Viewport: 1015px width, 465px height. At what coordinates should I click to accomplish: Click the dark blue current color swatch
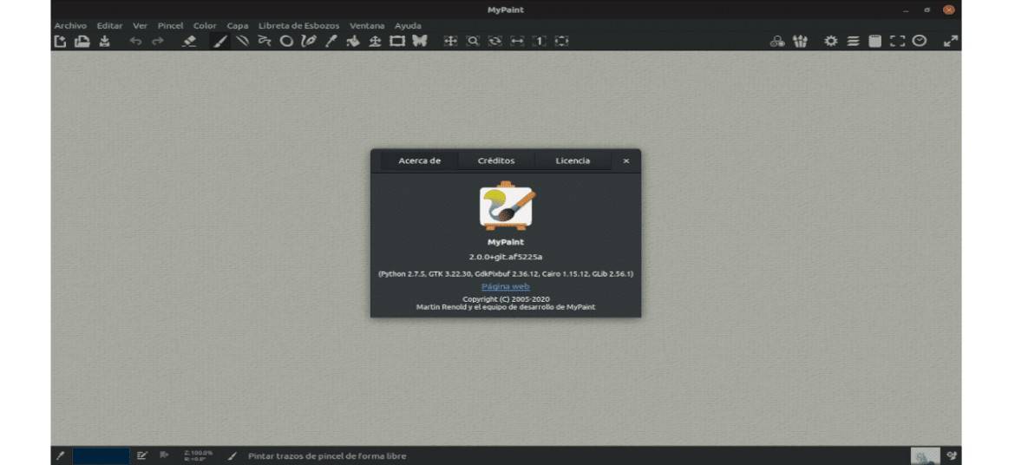click(101, 456)
